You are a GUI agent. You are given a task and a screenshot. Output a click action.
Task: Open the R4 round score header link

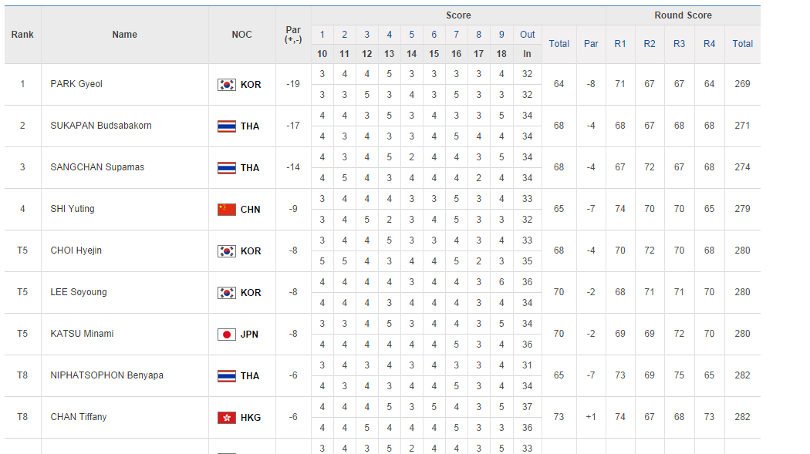click(709, 44)
